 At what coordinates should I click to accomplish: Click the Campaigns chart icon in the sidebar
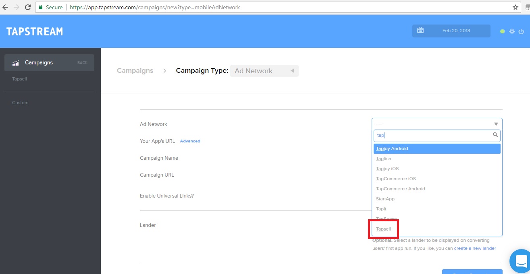[x=16, y=63]
